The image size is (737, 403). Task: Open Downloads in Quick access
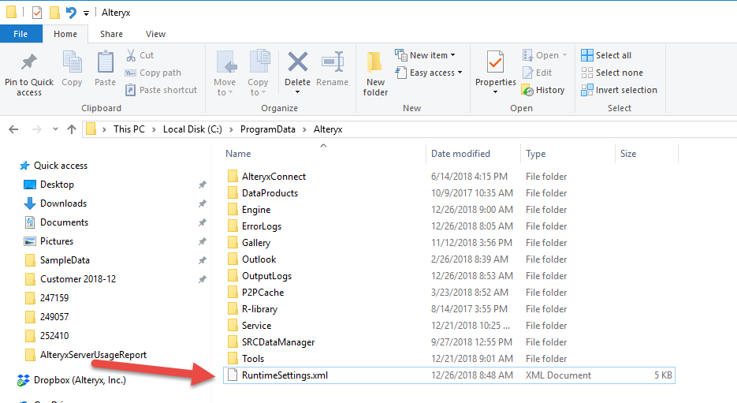[63, 203]
